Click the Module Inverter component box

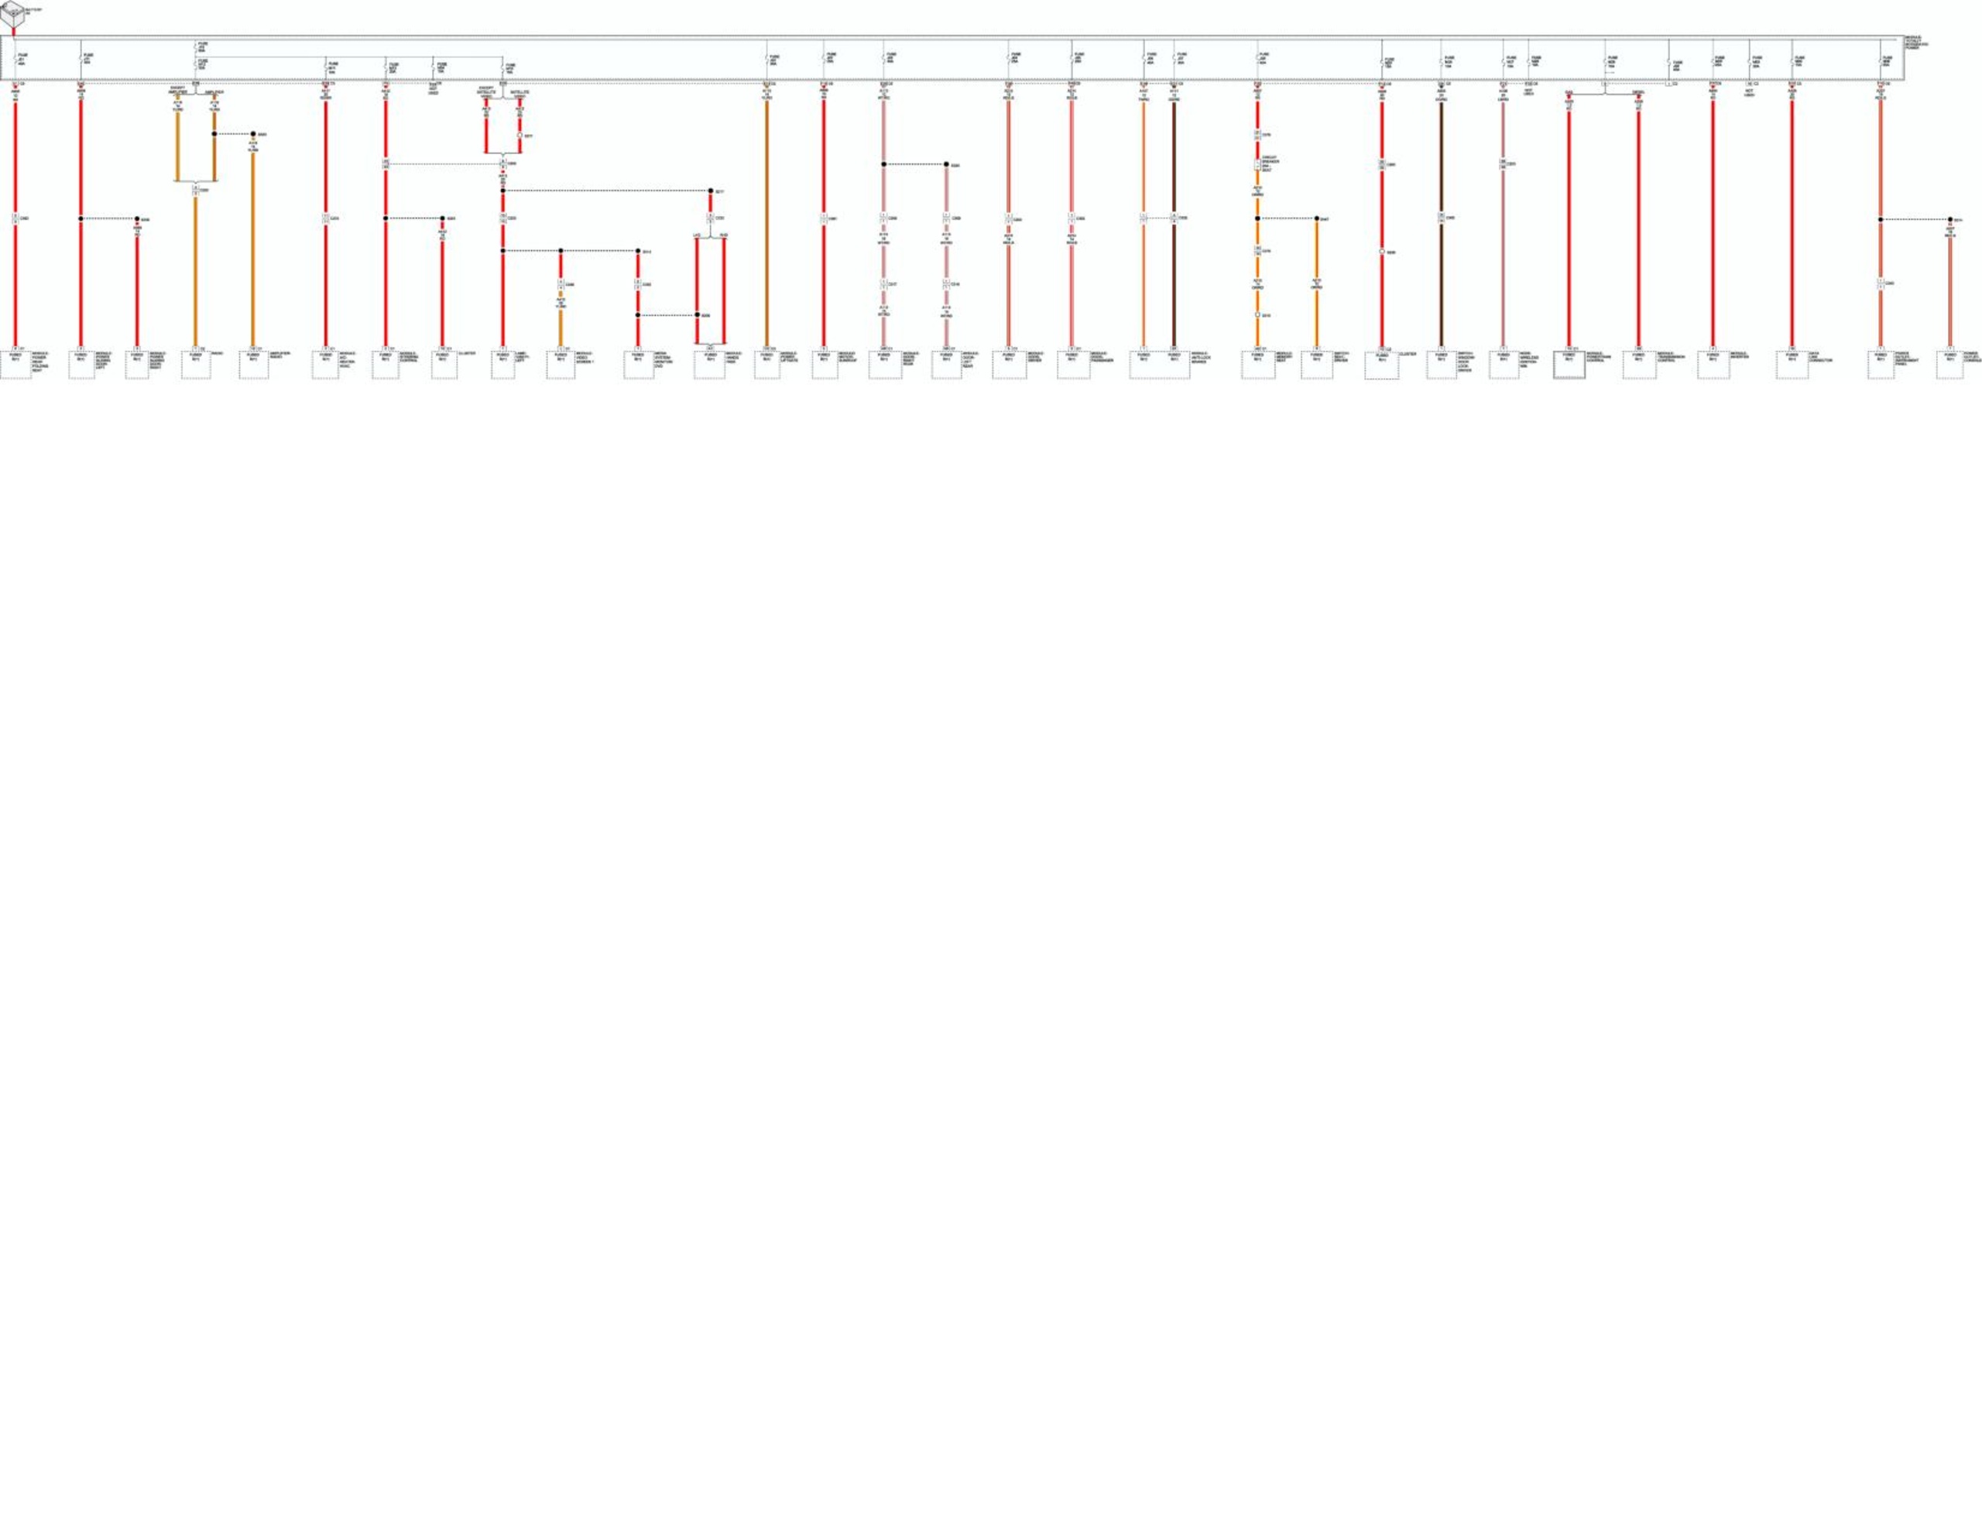(1713, 364)
